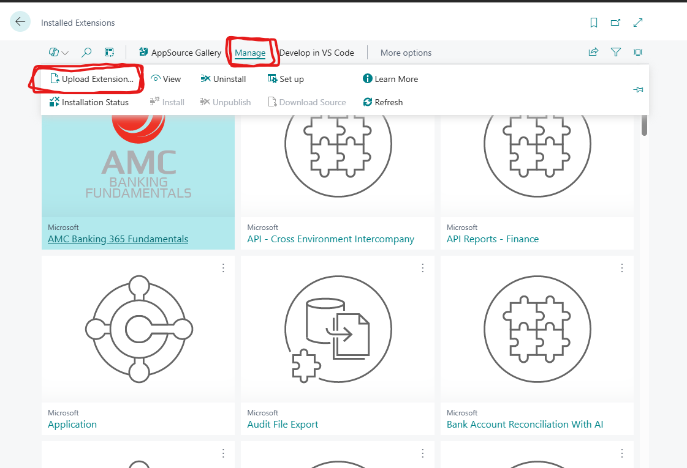Viewport: 687px width, 468px height.
Task: Toggle the filter pane funnel icon
Action: [x=615, y=53]
